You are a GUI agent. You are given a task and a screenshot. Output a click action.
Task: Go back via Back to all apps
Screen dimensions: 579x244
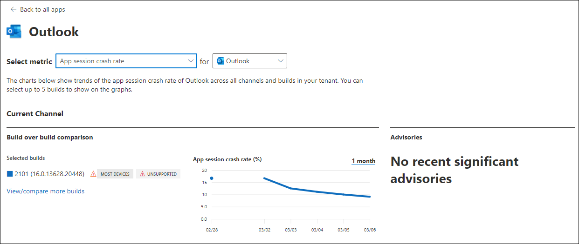coord(42,9)
